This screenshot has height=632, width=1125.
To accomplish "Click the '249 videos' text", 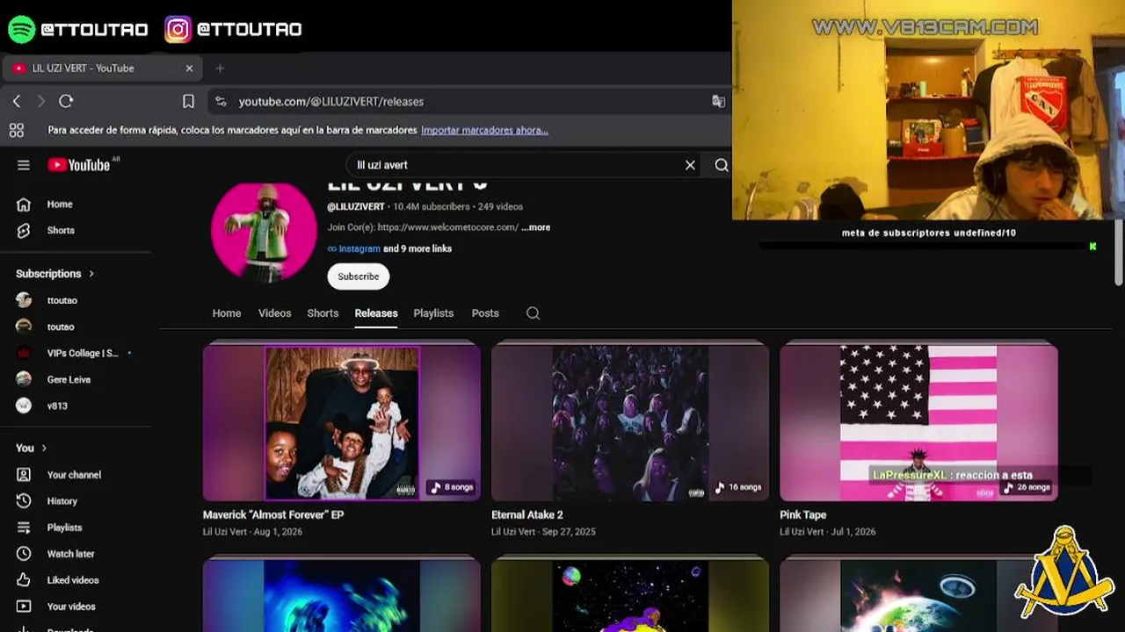I will (500, 207).
